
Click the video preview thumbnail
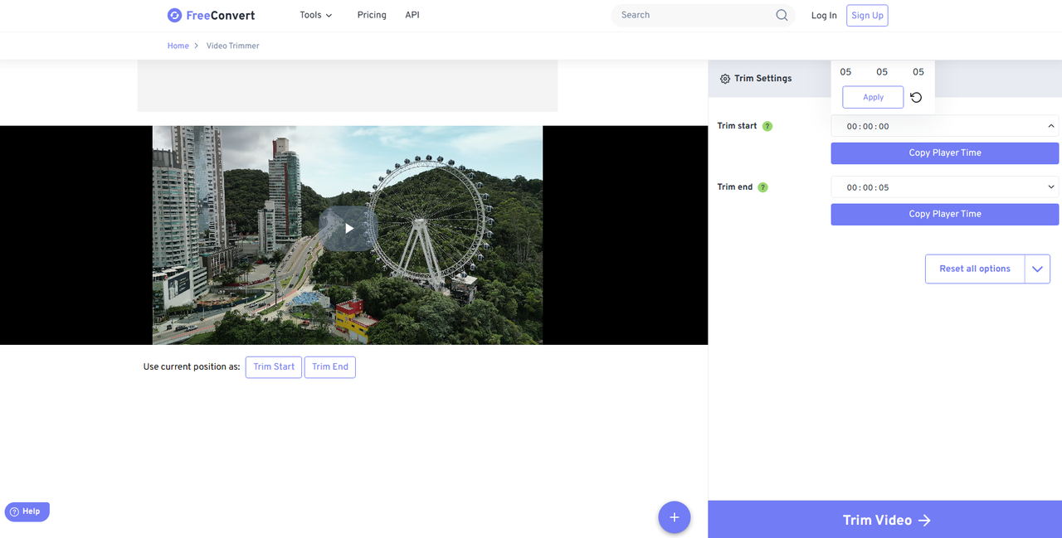click(348, 235)
